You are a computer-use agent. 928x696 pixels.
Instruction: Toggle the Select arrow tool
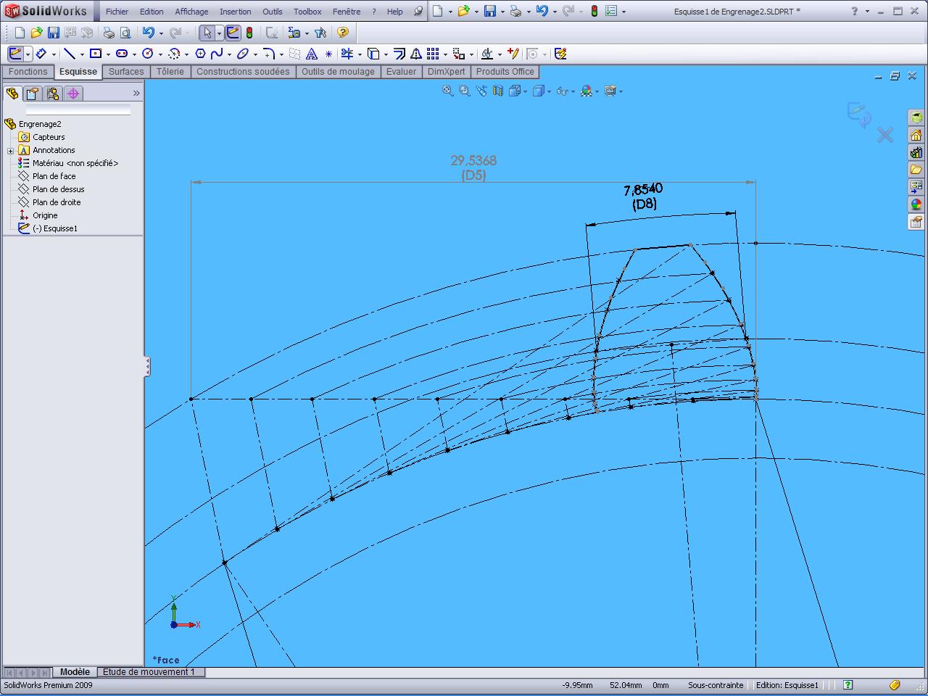(207, 33)
